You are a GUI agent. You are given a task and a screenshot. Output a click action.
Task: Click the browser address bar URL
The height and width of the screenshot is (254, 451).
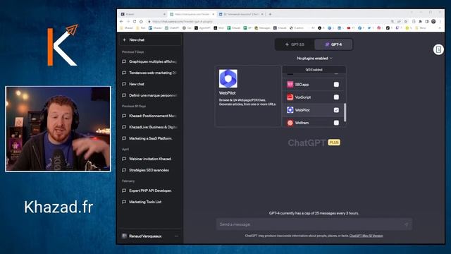pyautogui.click(x=183, y=21)
